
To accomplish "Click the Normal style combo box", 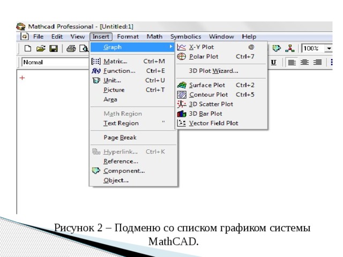I will [55, 62].
